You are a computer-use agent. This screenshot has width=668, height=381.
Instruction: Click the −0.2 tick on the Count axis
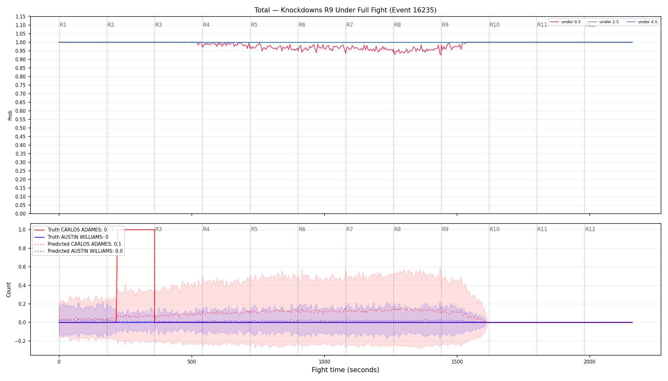20,341
